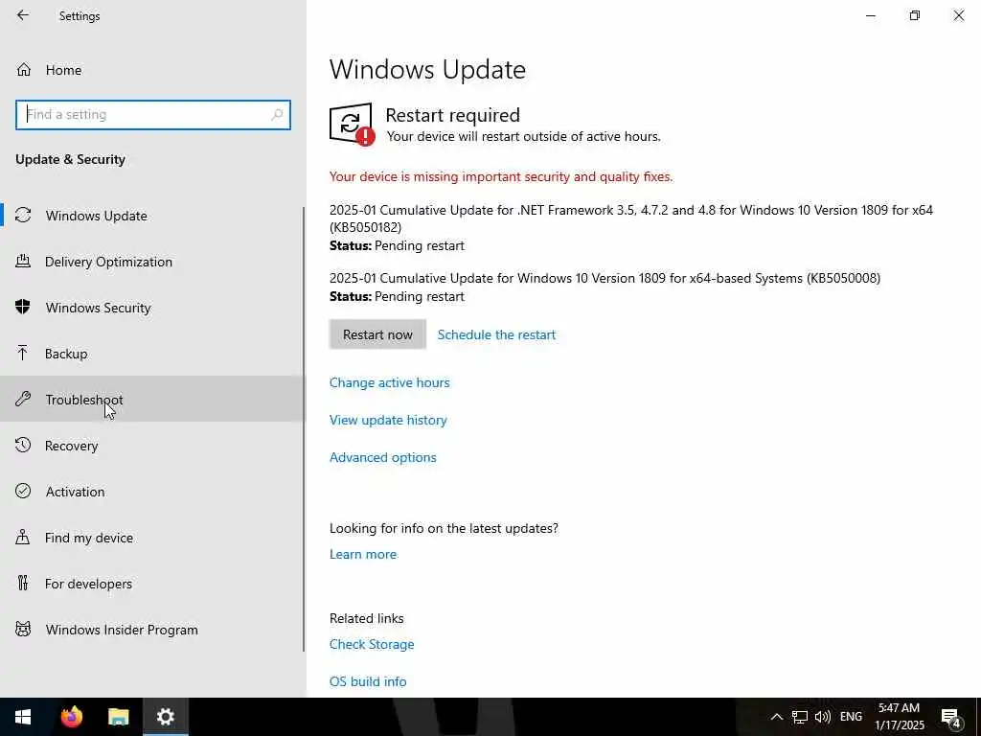Select Backup in the sidebar

pos(153,354)
